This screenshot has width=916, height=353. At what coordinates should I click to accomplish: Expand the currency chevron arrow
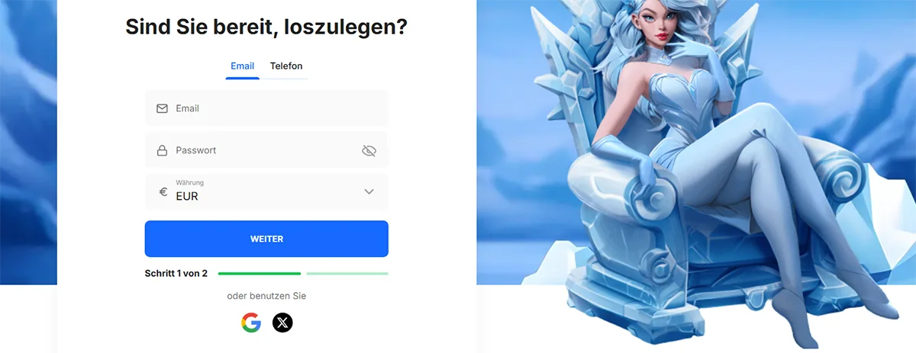point(369,192)
